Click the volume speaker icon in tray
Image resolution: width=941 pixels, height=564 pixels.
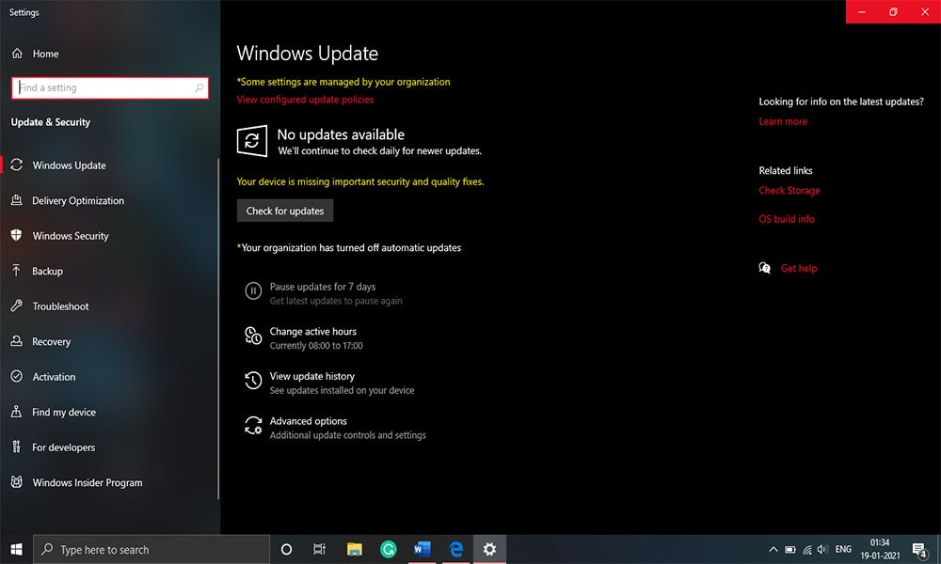tap(822, 549)
